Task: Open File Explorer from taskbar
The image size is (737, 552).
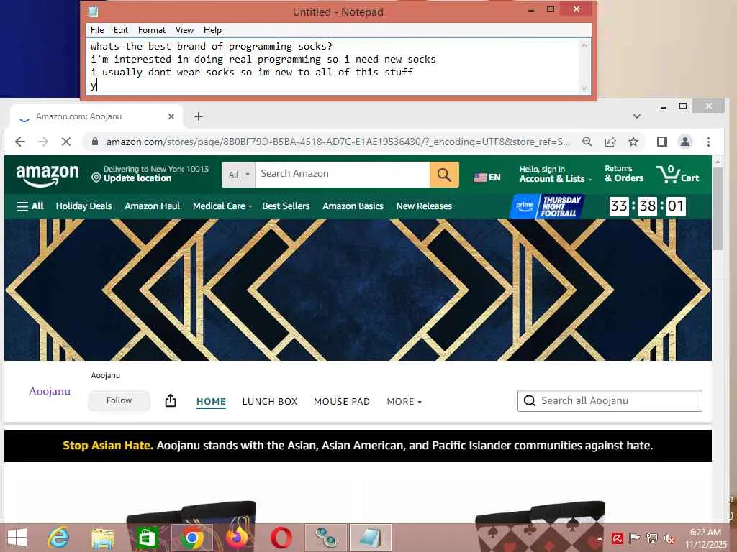Action: pos(102,538)
